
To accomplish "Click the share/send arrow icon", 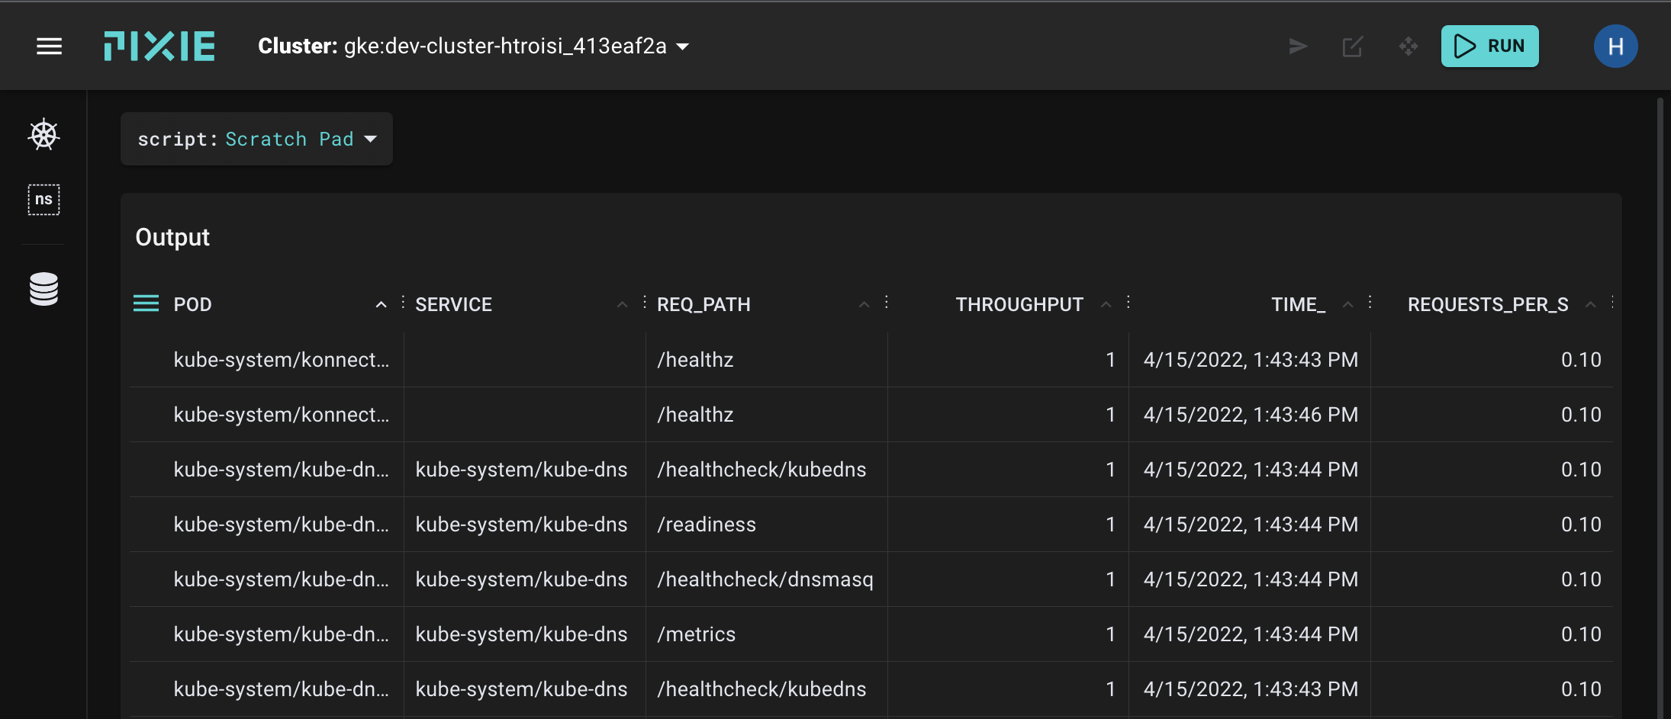I will coord(1298,47).
